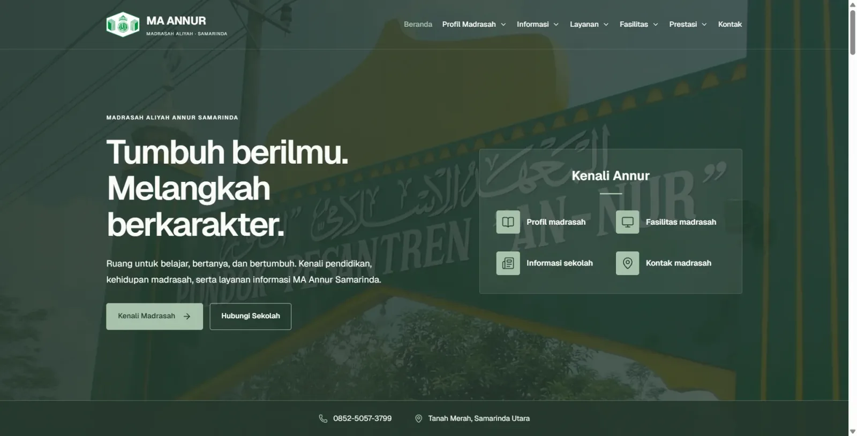Open the Profil madrasah link text
Screen dimensions: 857x436
pos(556,222)
